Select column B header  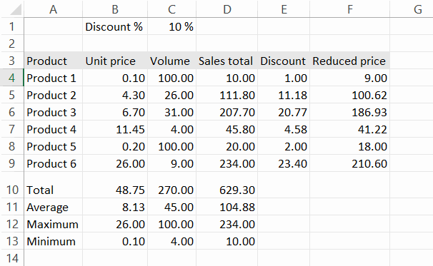click(x=115, y=9)
